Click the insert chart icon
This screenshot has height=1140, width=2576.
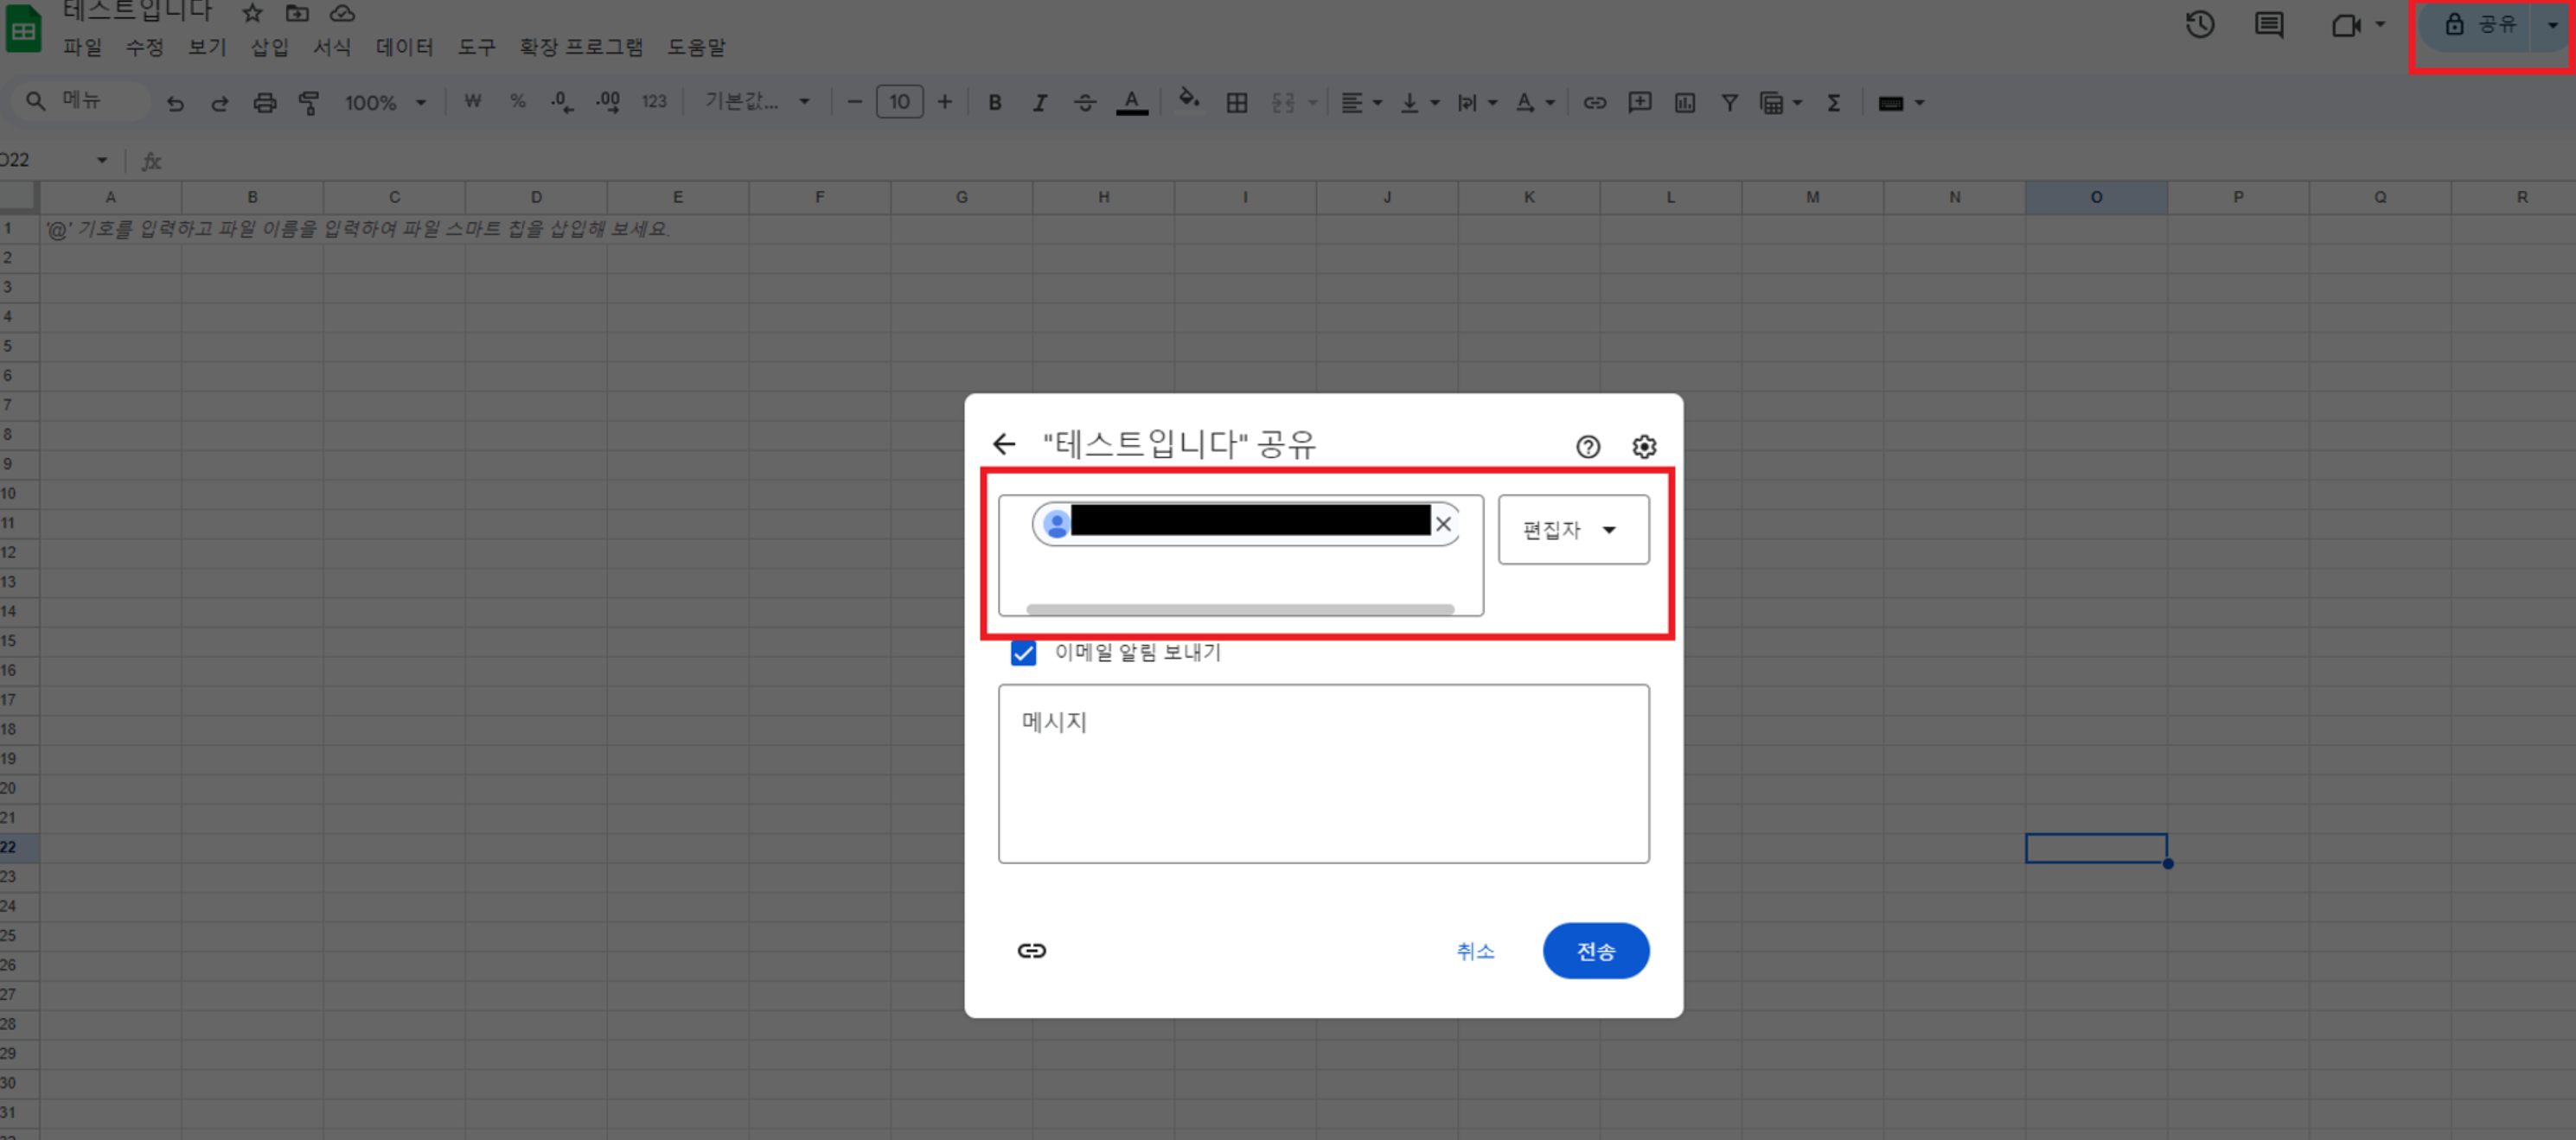(1685, 102)
